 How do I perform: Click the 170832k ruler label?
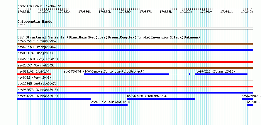coord(44,12)
